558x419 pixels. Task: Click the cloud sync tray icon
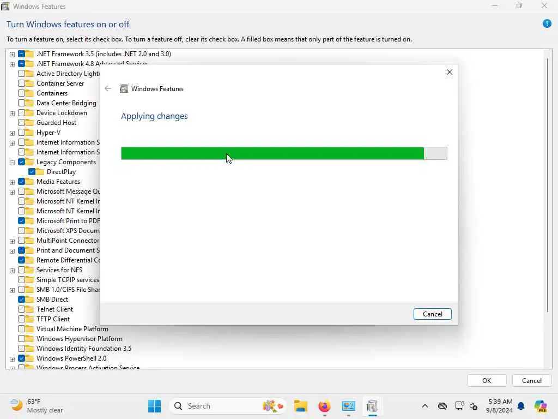click(442, 406)
